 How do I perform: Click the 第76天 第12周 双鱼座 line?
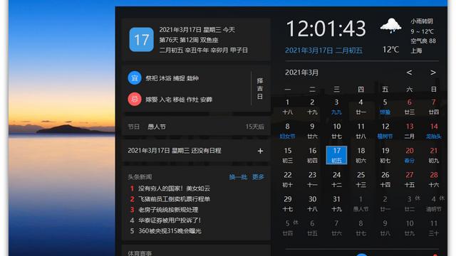[189, 40]
